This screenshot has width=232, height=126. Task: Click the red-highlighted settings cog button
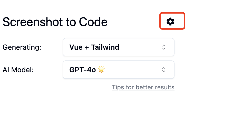click(172, 21)
